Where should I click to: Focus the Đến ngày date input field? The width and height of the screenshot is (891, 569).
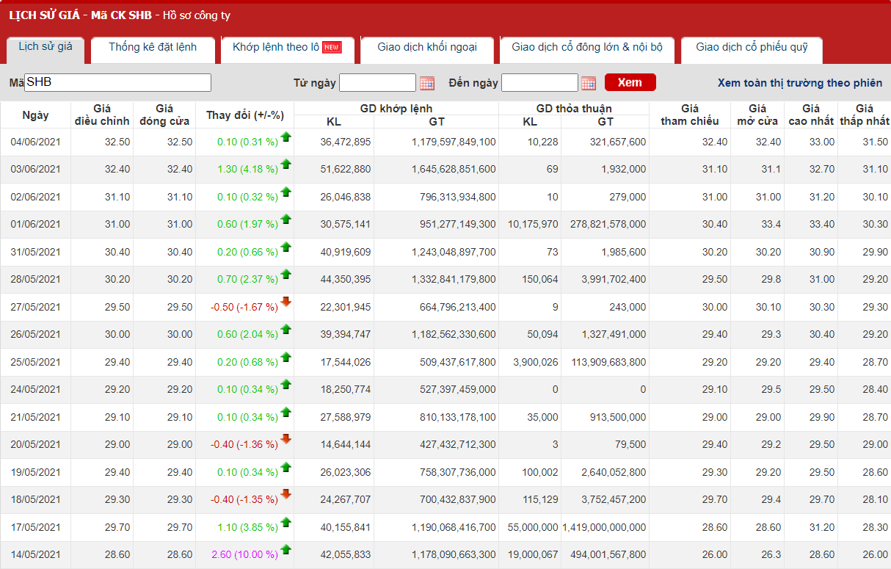pos(539,83)
